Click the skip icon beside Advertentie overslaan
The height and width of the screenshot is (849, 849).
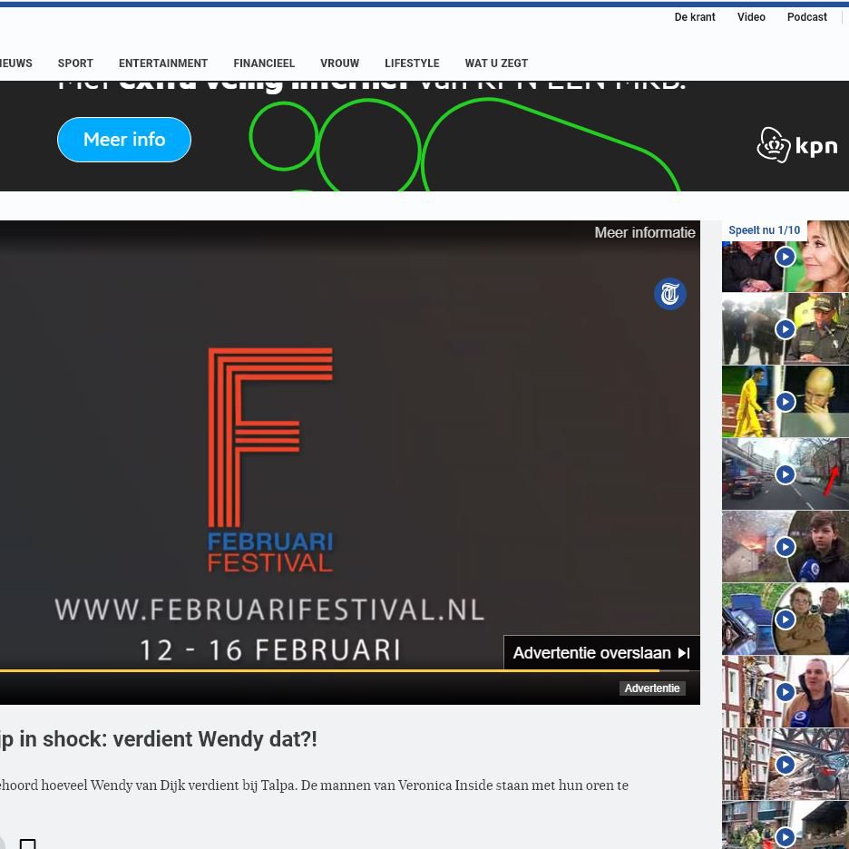pos(683,652)
